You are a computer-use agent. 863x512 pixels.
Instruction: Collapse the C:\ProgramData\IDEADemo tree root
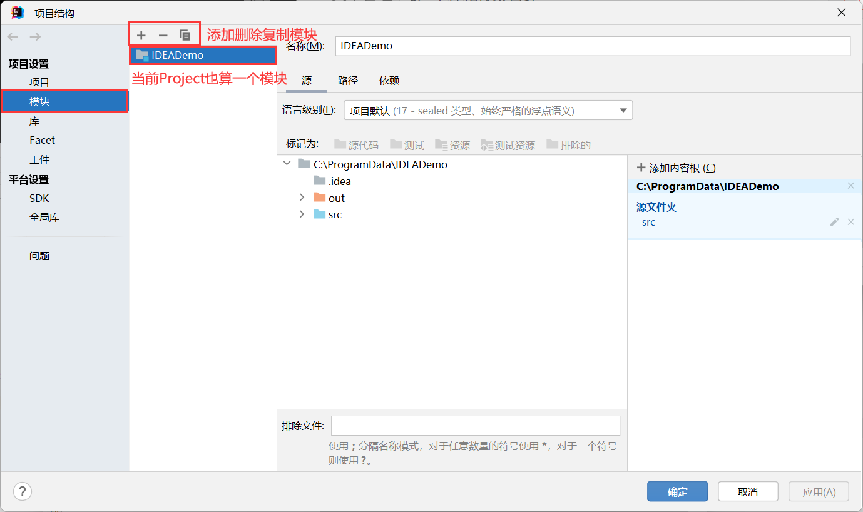[287, 164]
